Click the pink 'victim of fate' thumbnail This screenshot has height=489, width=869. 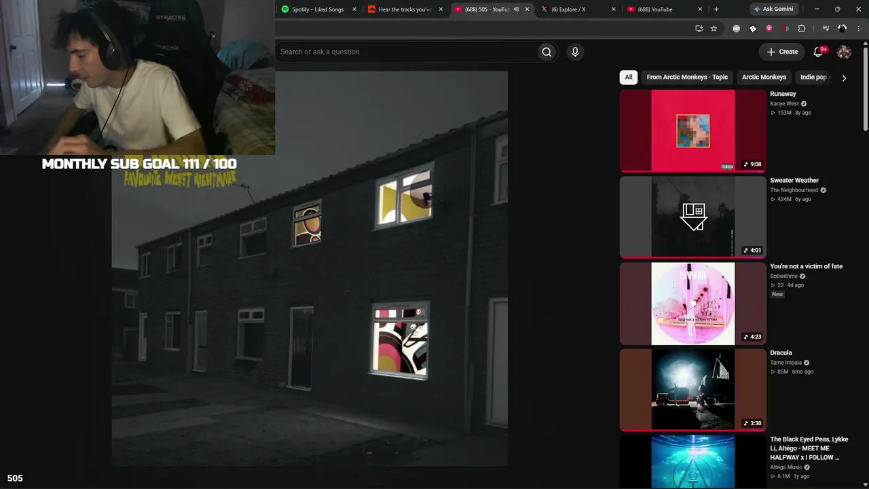coord(692,304)
